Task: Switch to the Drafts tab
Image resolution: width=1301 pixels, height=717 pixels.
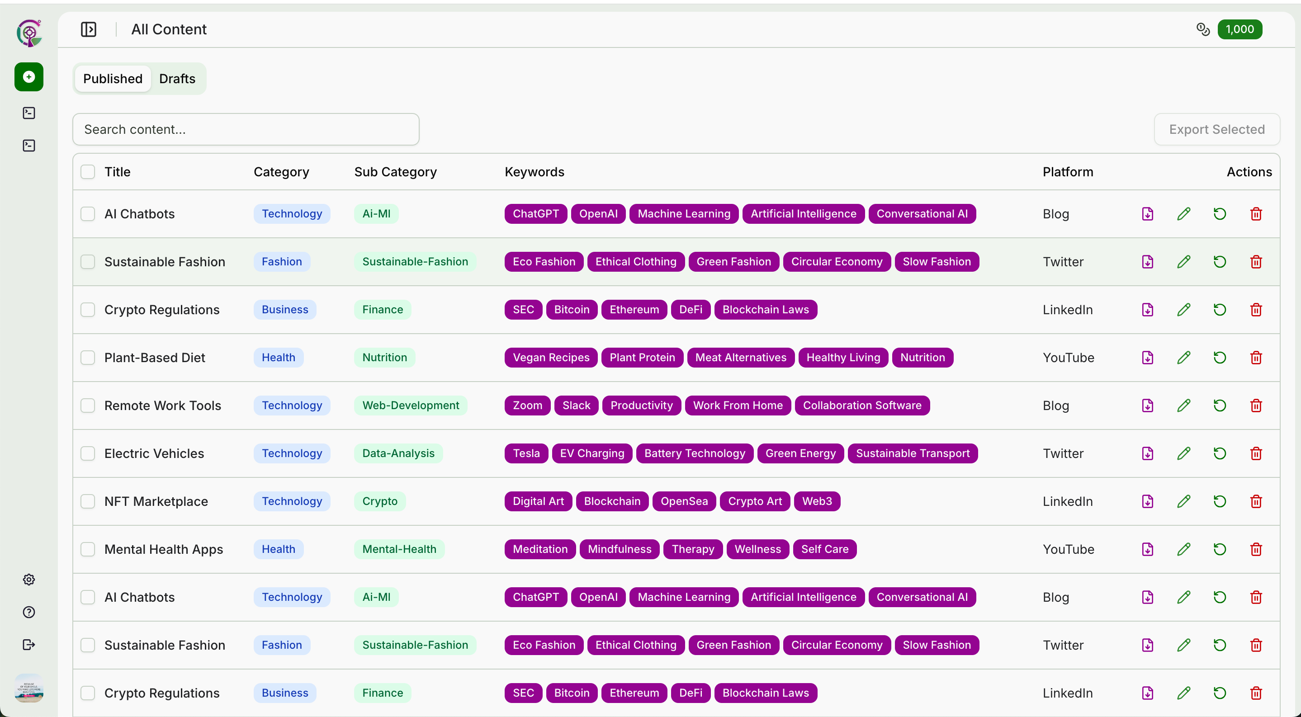Action: (177, 79)
